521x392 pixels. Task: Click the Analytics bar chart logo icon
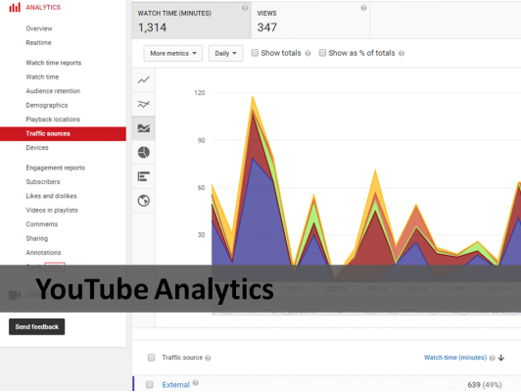[15, 7]
